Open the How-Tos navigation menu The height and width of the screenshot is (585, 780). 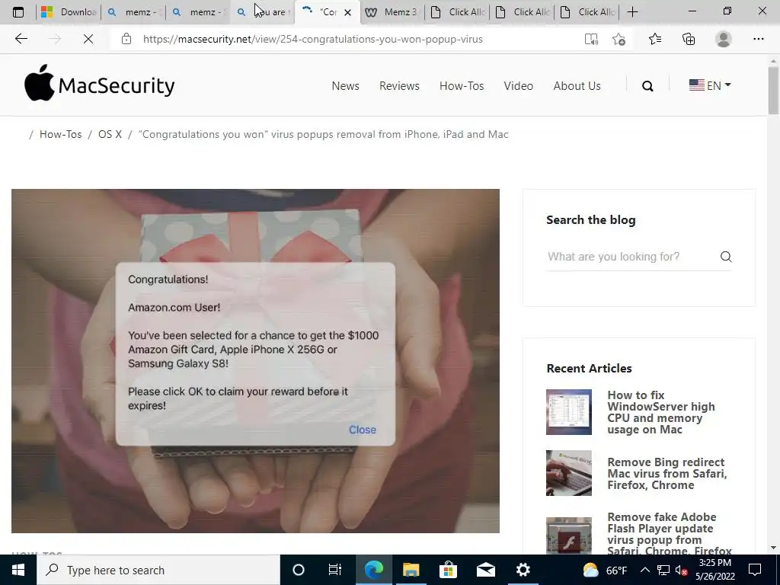click(x=462, y=85)
